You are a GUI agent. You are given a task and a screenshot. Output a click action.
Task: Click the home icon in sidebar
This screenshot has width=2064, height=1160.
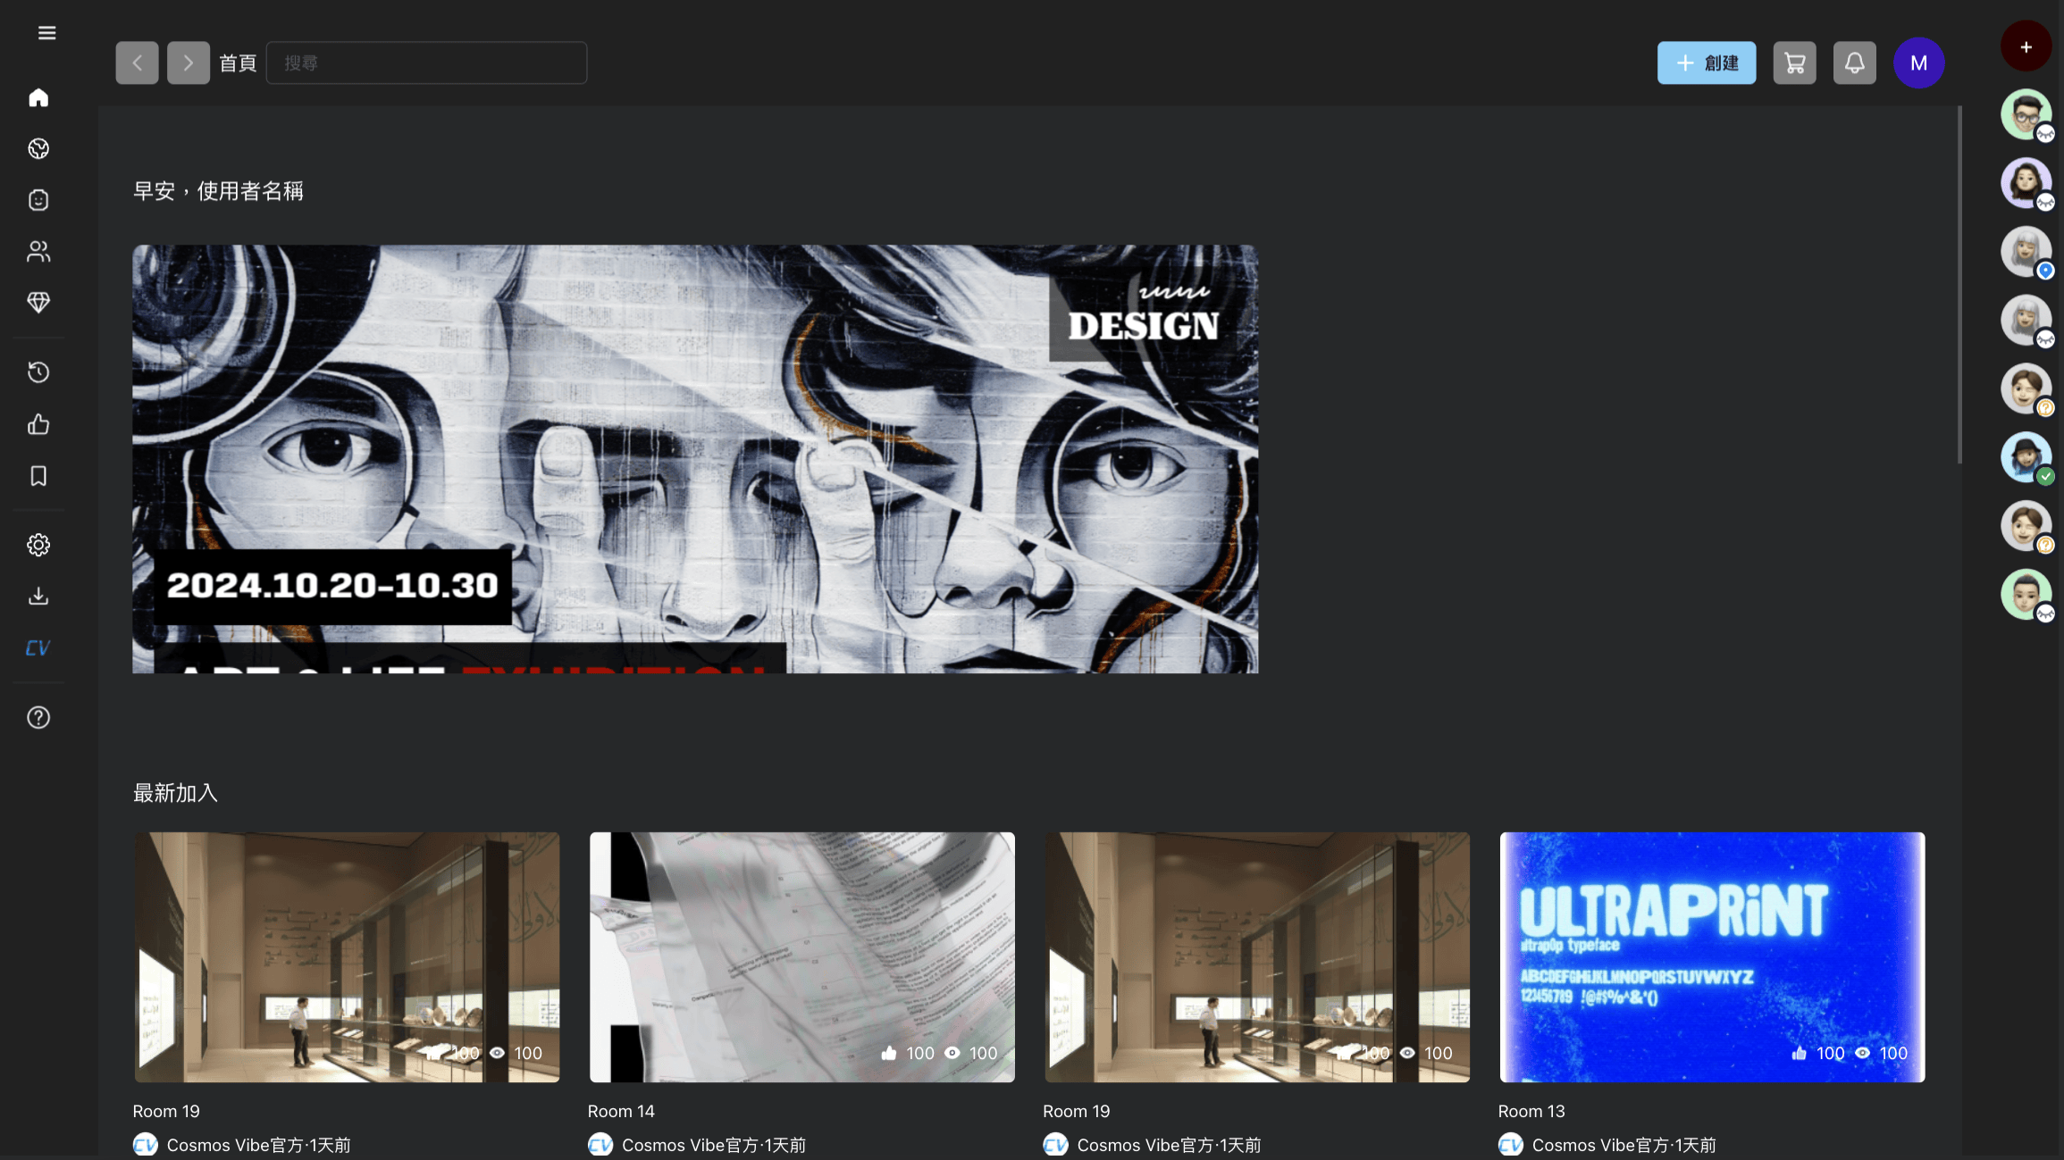pyautogui.click(x=38, y=97)
